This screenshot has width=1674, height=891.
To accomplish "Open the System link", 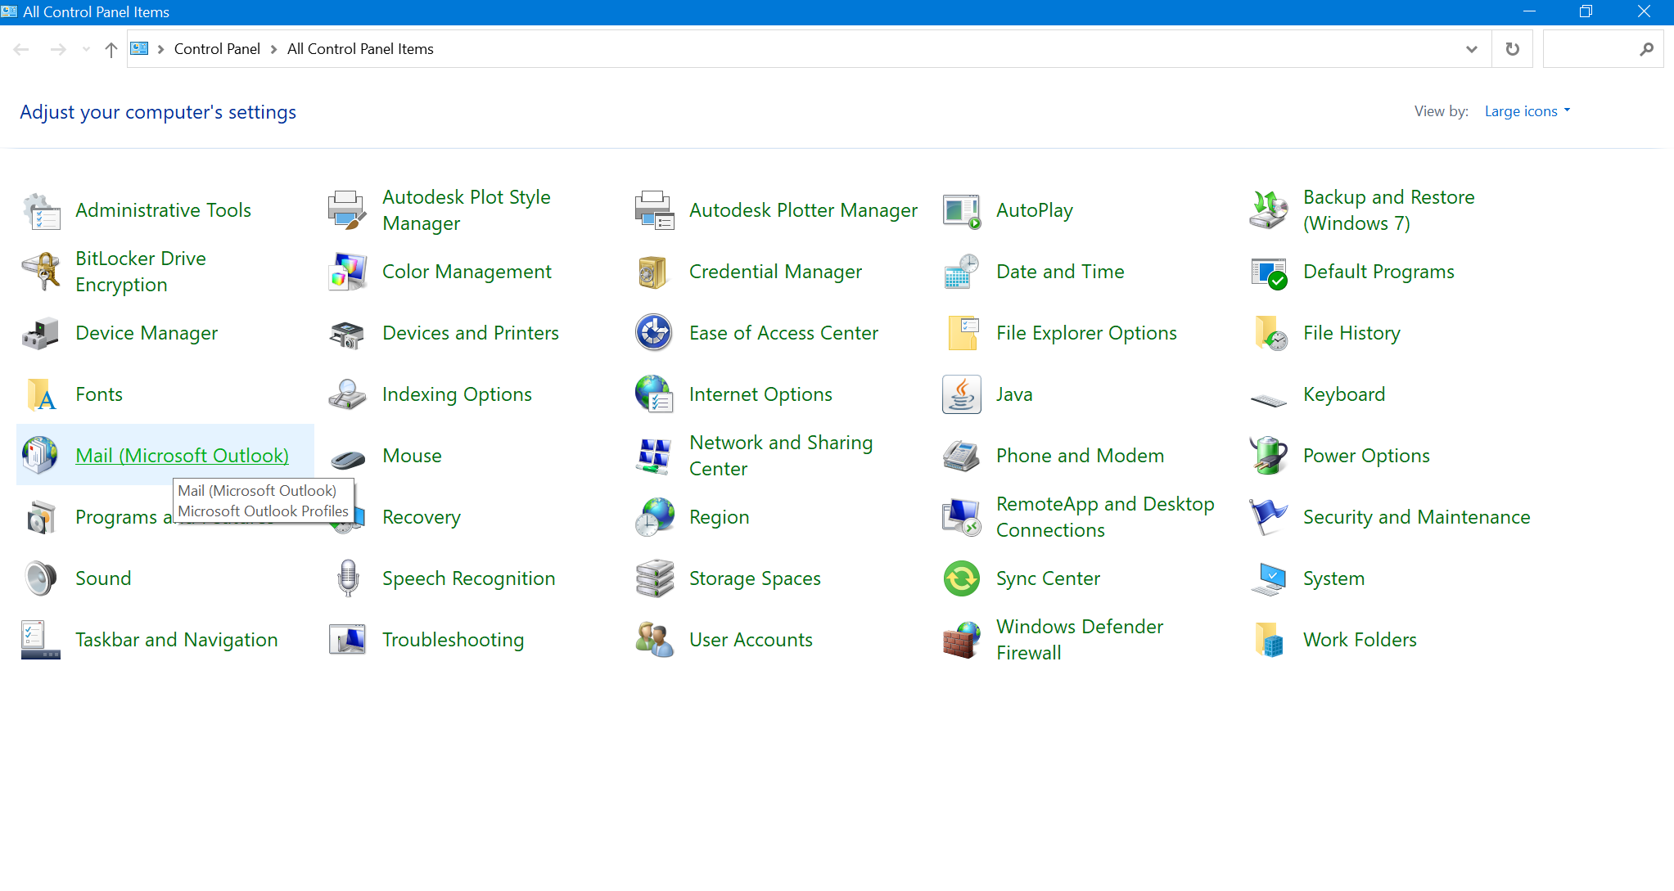I will pyautogui.click(x=1333, y=578).
